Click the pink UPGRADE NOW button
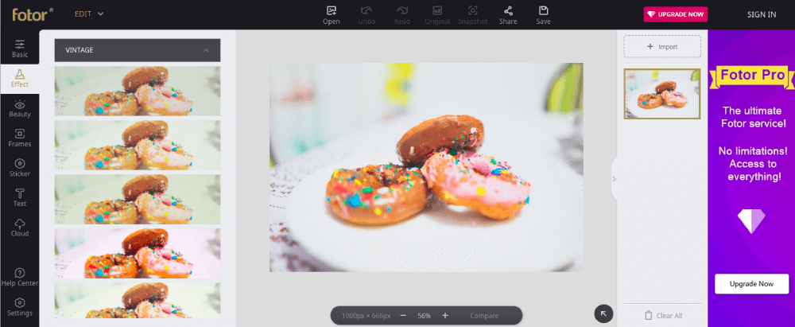Viewport: 795px width, 327px height. (x=675, y=14)
